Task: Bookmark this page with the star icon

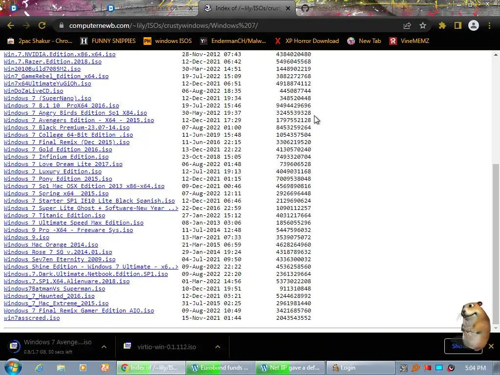Action: (423, 25)
